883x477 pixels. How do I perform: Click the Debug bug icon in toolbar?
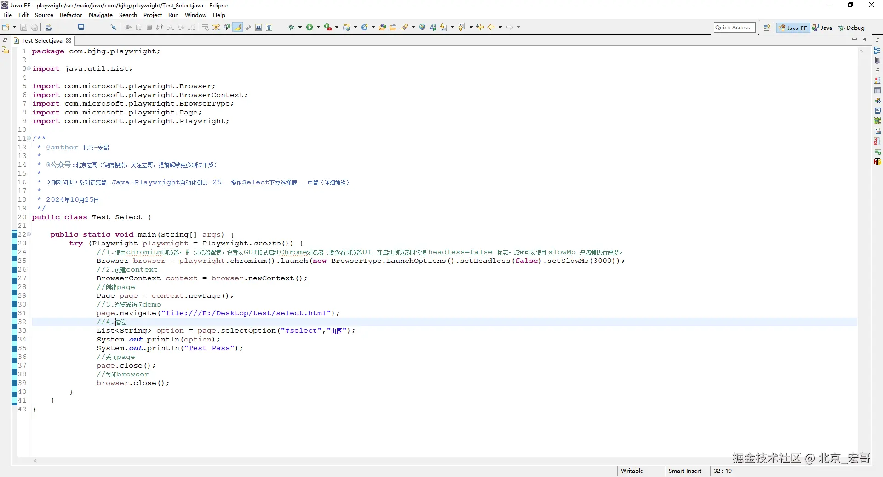[x=291, y=28]
